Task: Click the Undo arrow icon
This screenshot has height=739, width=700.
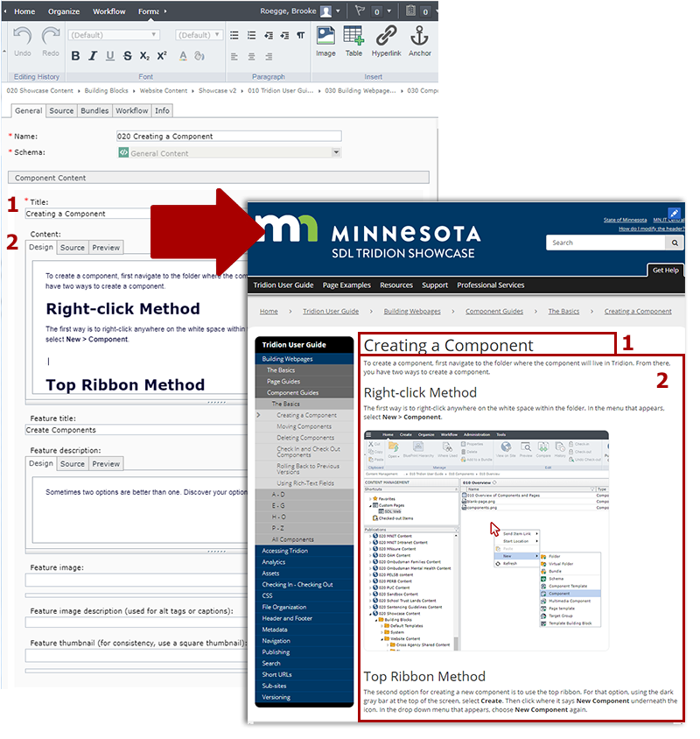Action: point(23,40)
